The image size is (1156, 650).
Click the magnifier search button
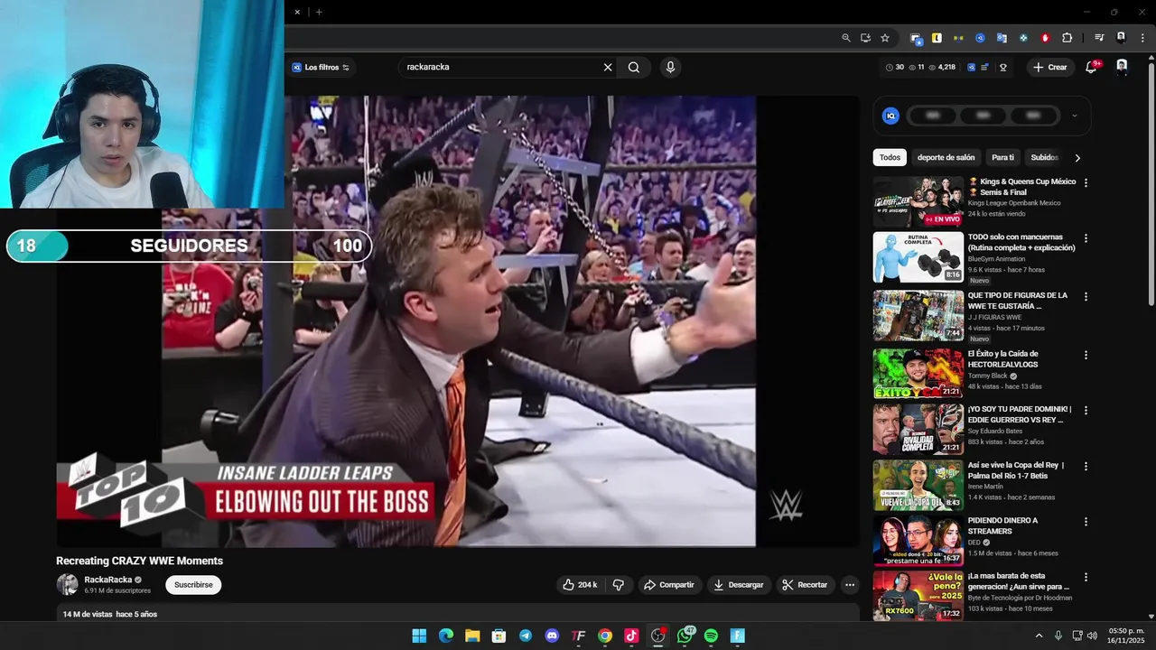point(634,67)
